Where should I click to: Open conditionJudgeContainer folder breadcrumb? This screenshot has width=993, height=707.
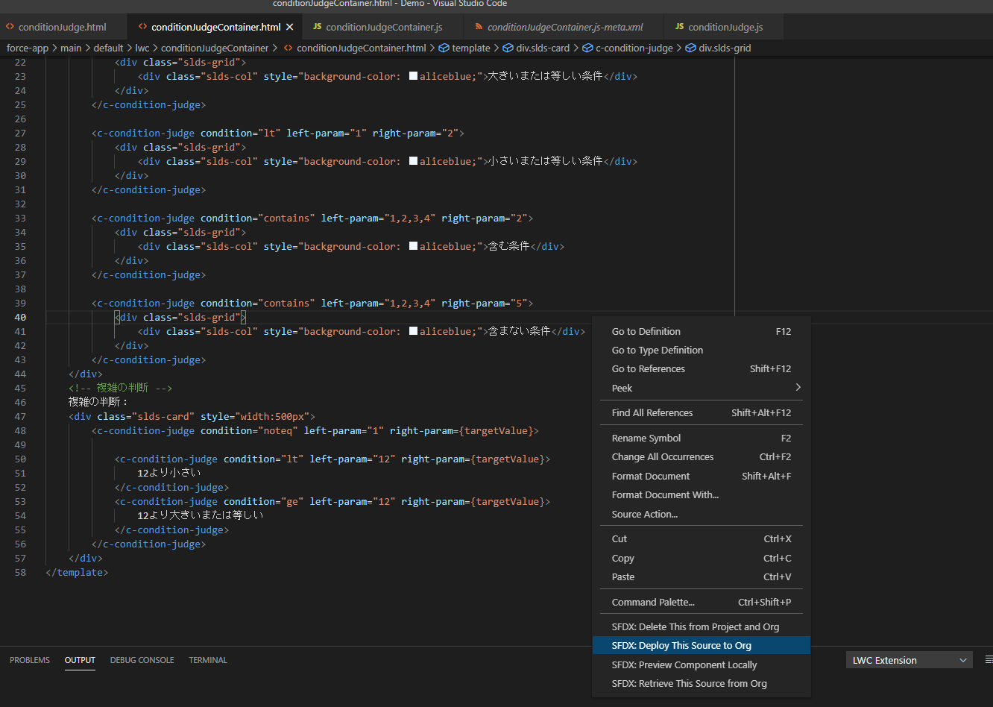[x=215, y=48]
